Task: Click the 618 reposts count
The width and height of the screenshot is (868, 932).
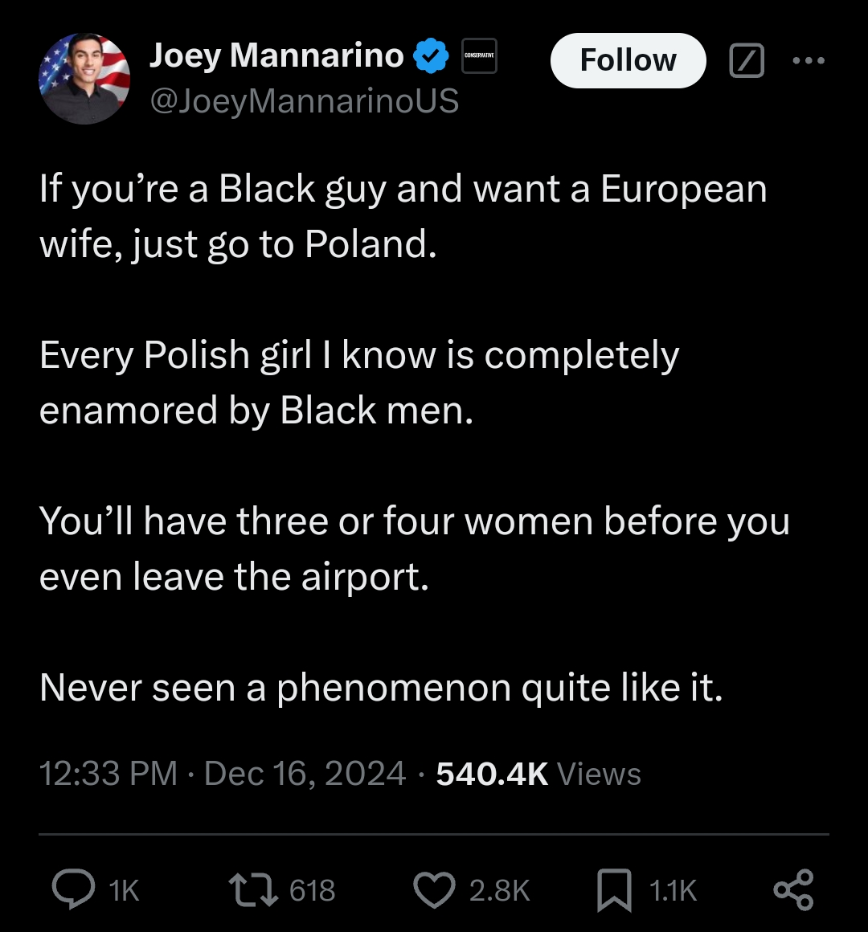Action: (312, 891)
